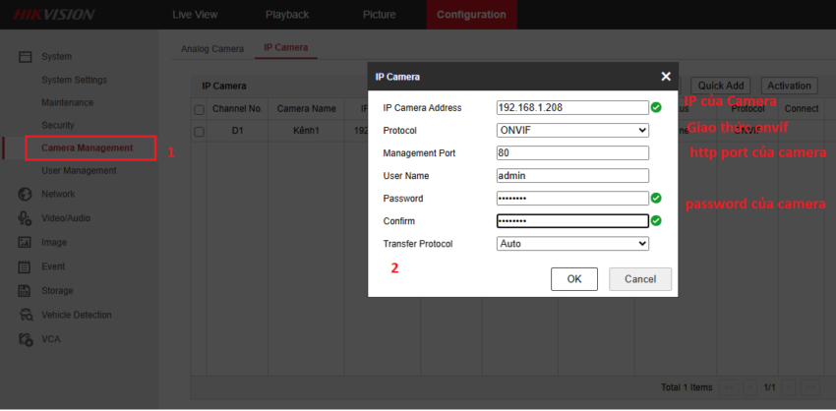Viewport: 836px width, 411px height.
Task: Go to the next page arrow
Action: click(789, 387)
